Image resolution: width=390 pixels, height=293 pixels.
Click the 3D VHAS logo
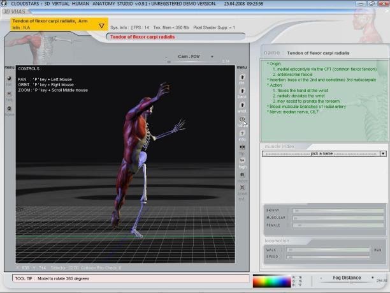15,11
